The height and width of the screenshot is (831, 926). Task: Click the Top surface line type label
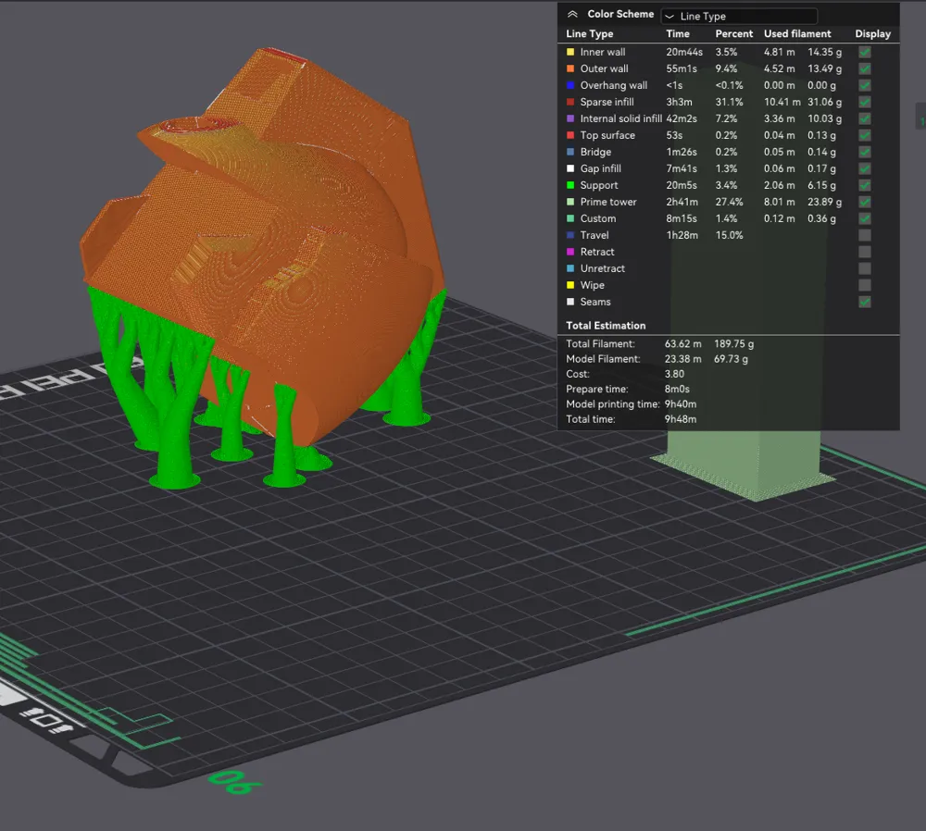tap(607, 135)
